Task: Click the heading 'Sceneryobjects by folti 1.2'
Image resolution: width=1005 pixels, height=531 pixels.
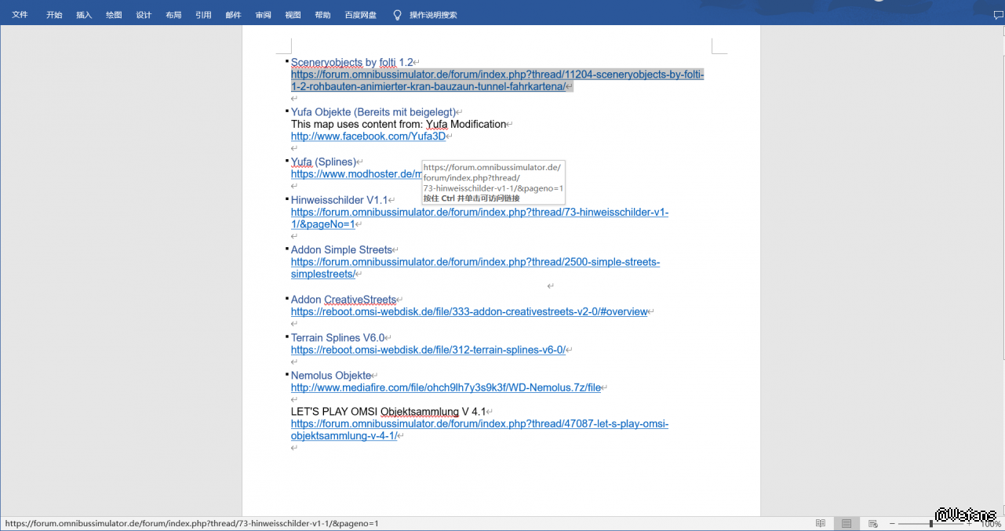Action: 351,62
